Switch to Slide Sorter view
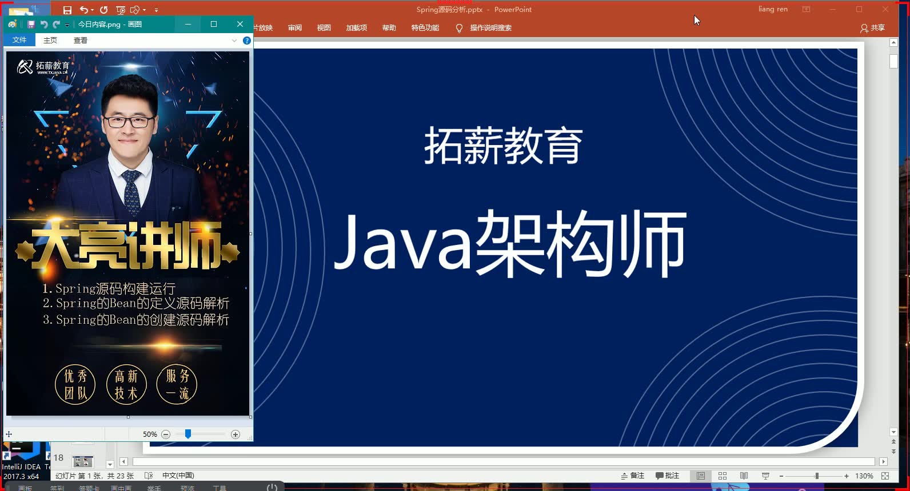The height and width of the screenshot is (491, 910). tap(723, 476)
